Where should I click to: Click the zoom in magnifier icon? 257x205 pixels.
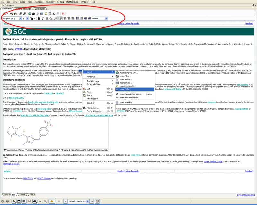[21, 14]
